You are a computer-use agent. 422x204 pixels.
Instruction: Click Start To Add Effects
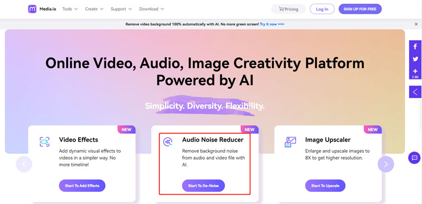click(x=82, y=186)
